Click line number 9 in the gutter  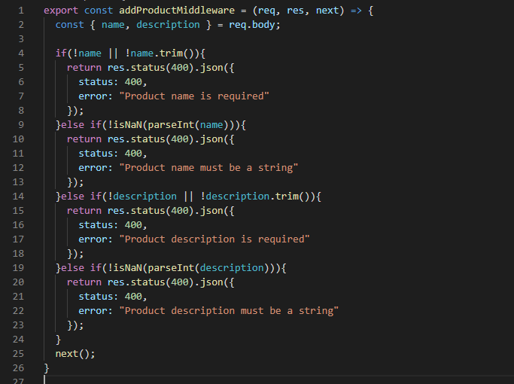21,125
